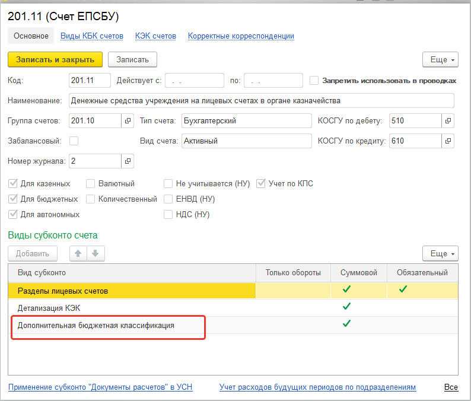The height and width of the screenshot is (401, 471).
Task: Move subkonto row down with arrow
Action: [x=96, y=254]
